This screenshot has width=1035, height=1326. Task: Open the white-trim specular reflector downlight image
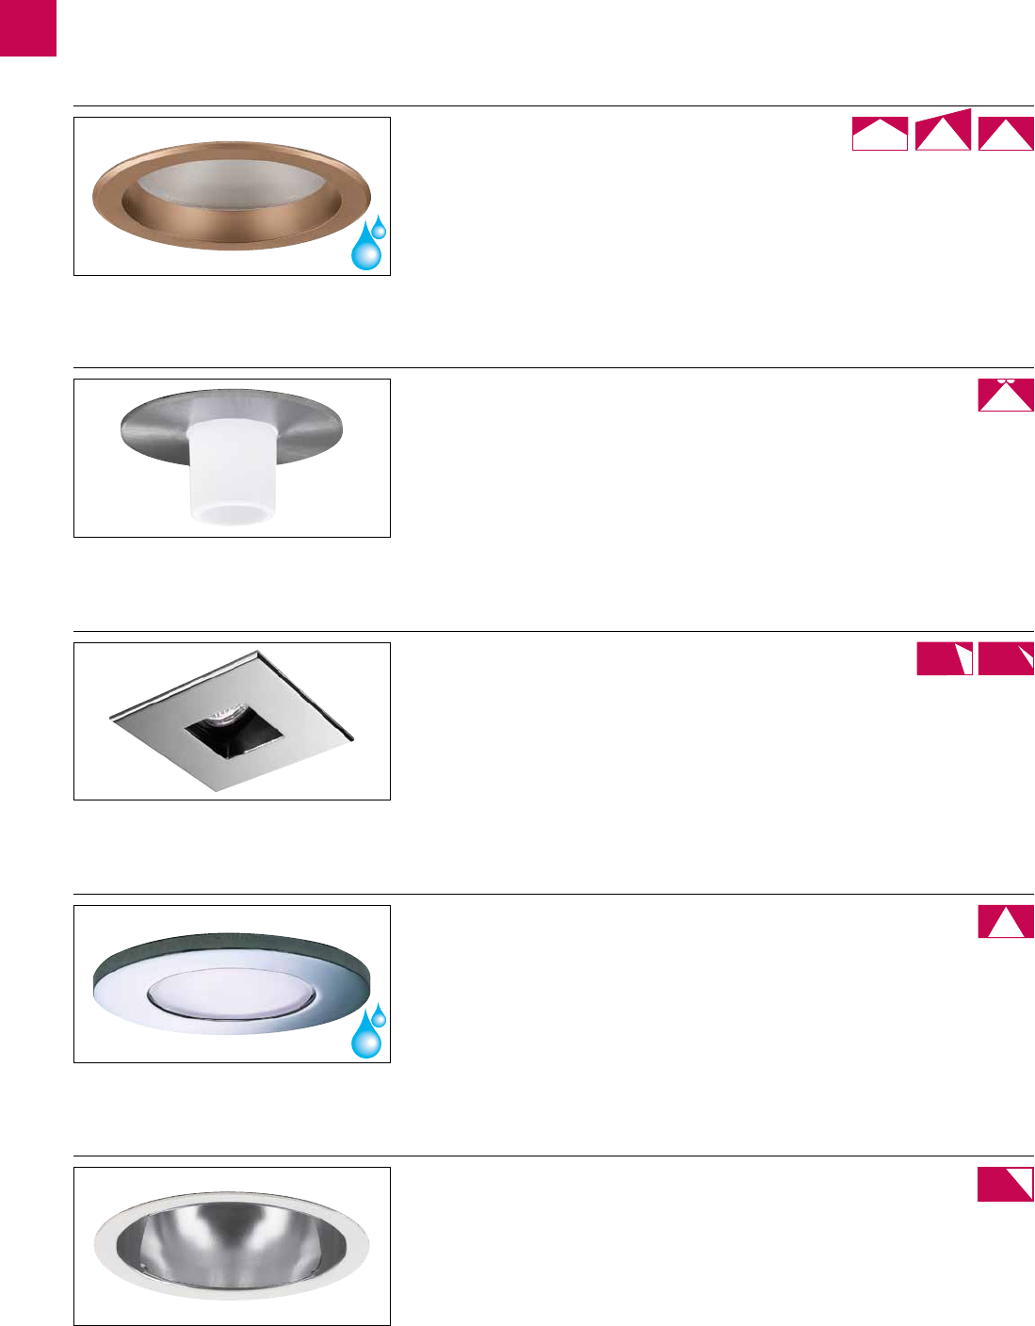click(x=232, y=1246)
